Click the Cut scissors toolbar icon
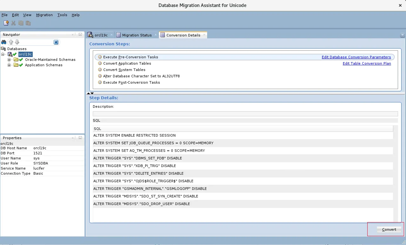406x245 pixels. pyautogui.click(x=13, y=23)
